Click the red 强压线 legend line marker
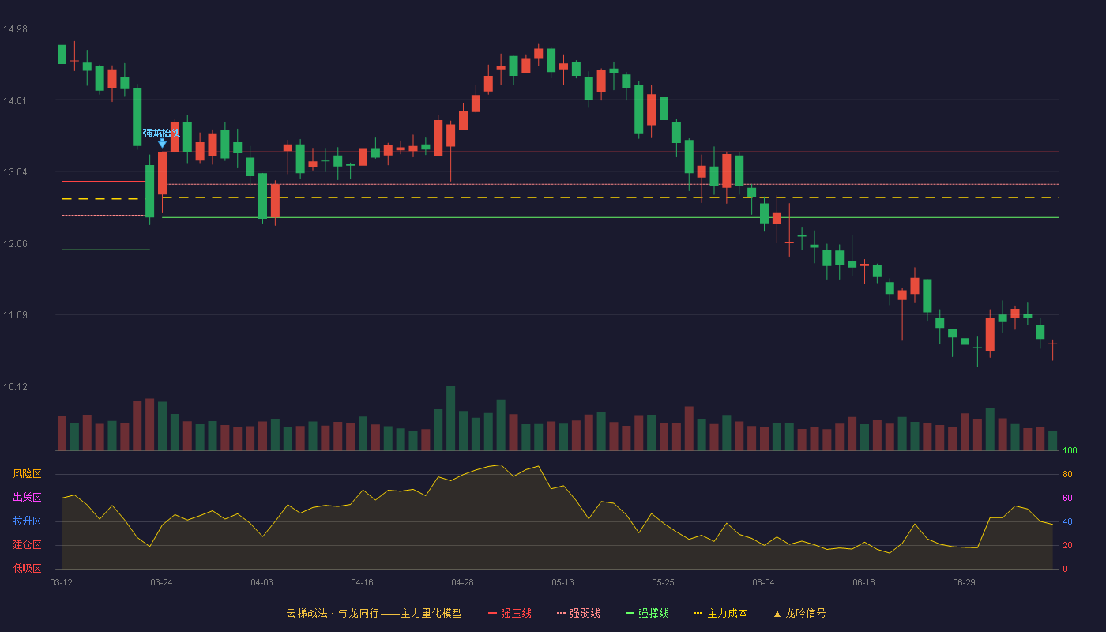This screenshot has height=632, width=1106. coord(492,613)
